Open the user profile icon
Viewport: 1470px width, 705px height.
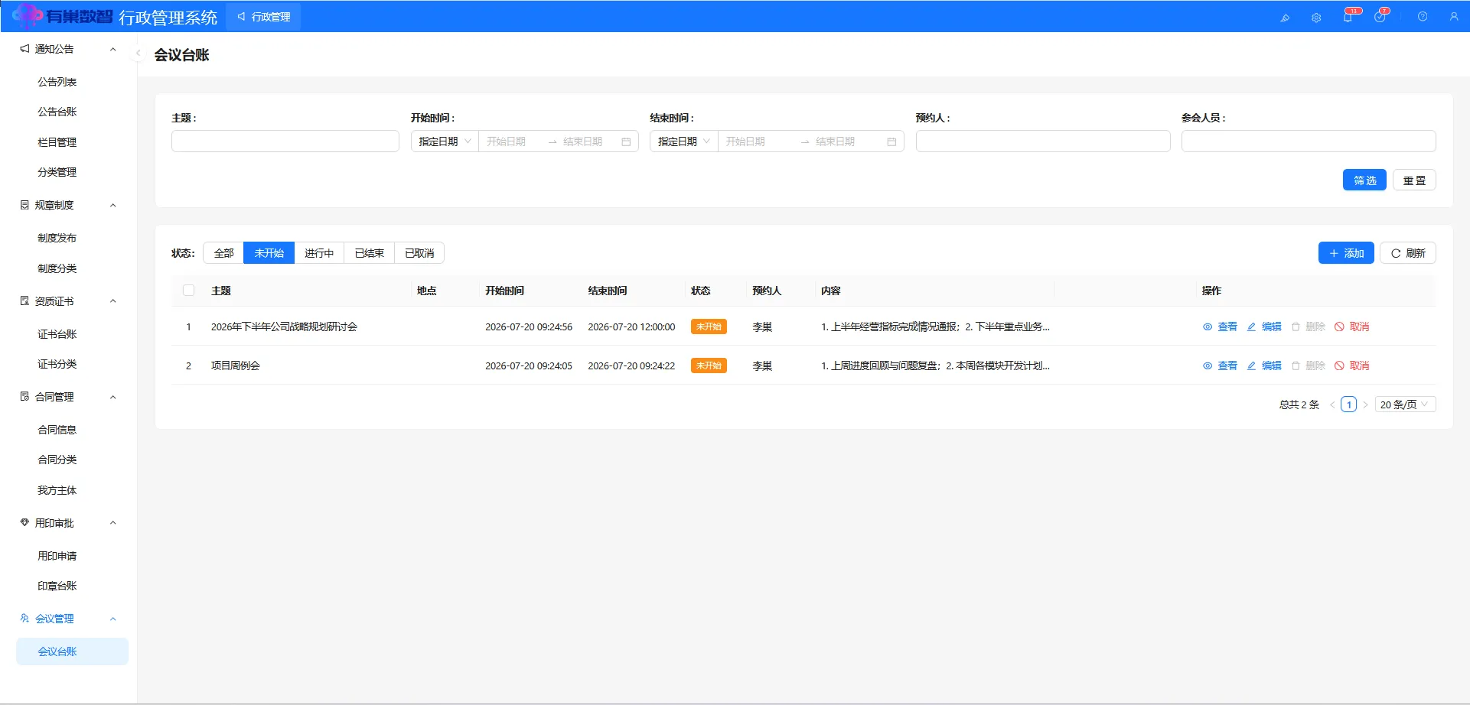[1454, 17]
